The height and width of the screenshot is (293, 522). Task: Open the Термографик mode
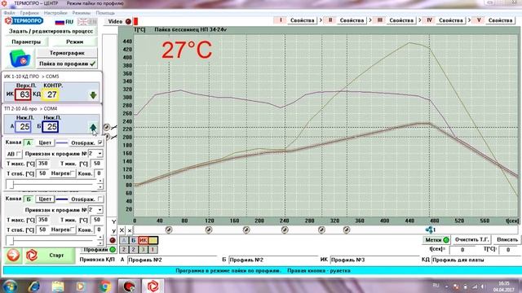(x=67, y=53)
